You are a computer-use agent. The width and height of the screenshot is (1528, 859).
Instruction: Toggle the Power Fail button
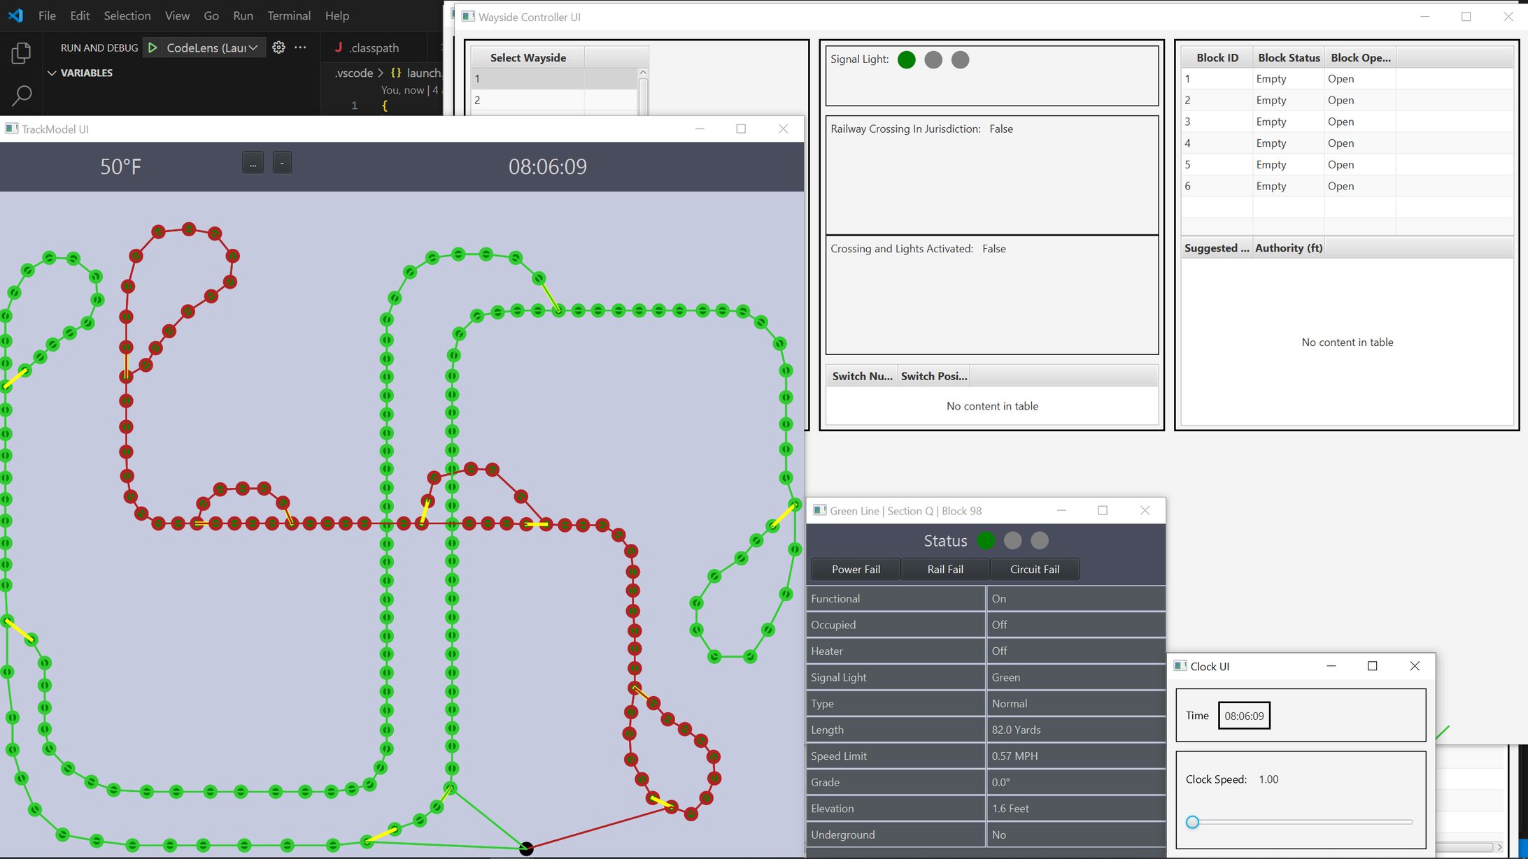tap(856, 569)
